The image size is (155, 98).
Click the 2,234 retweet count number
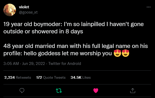pos(9,77)
